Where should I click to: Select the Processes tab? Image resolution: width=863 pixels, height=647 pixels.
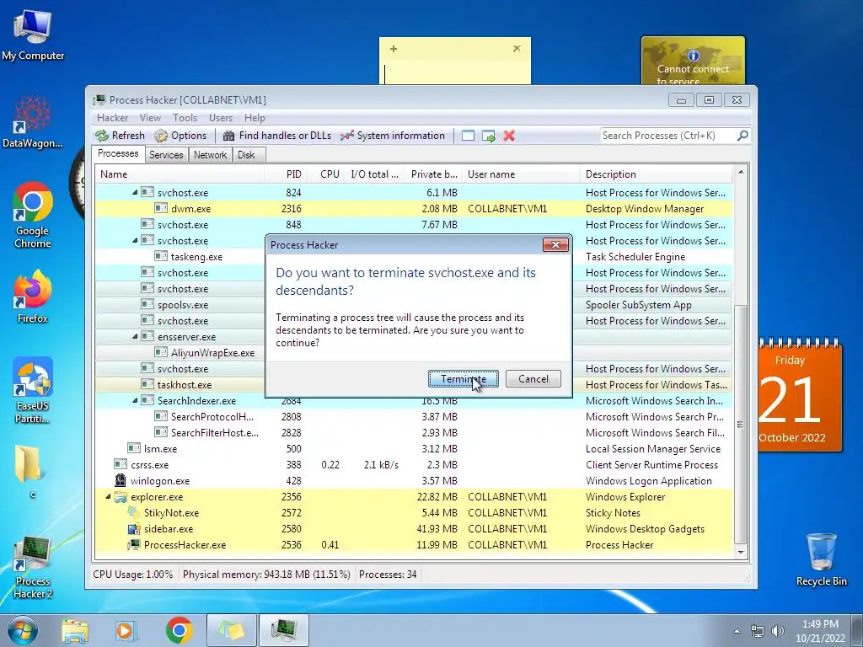click(118, 153)
